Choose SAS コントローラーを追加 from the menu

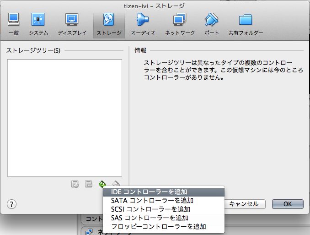coord(164,218)
